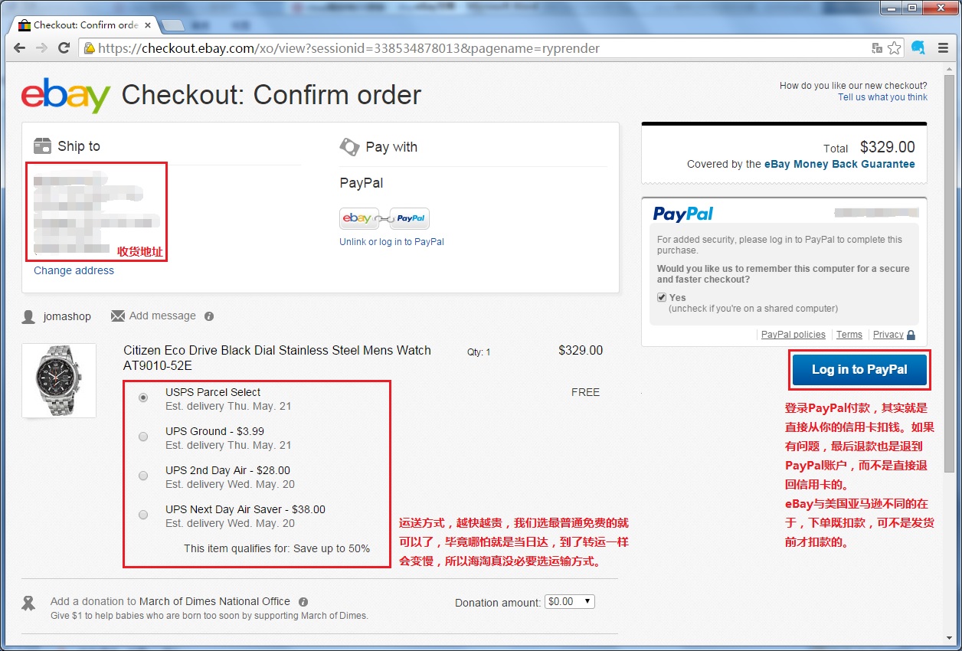
Task: Open a new browser tab
Action: pyautogui.click(x=173, y=25)
